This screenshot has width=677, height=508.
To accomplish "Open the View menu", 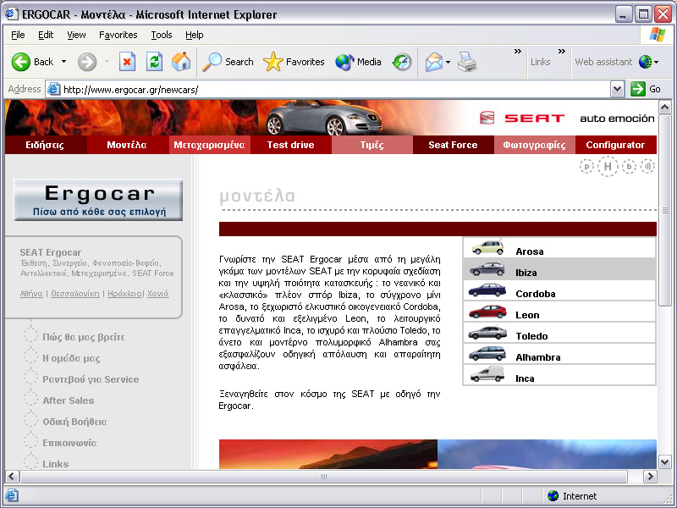I will coord(76,35).
